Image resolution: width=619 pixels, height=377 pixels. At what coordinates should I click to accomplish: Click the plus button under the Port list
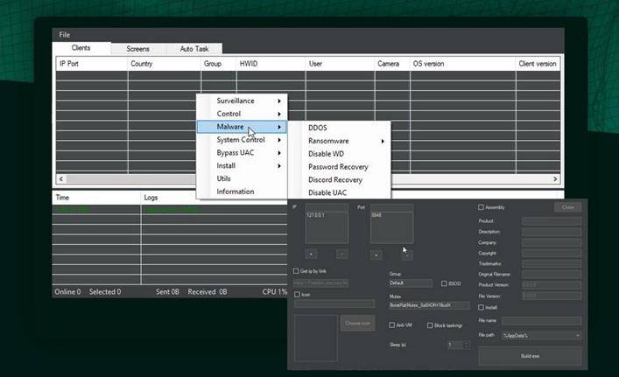pos(376,255)
